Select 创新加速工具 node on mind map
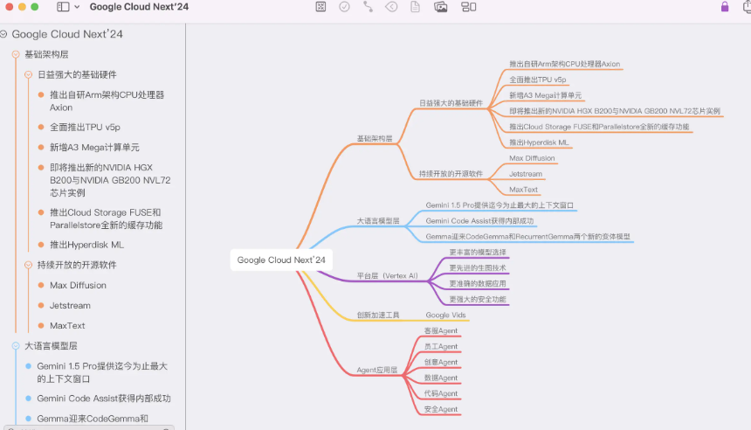 378,315
